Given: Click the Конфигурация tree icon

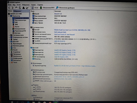Looking at the screenshot, I should [x=12, y=58].
